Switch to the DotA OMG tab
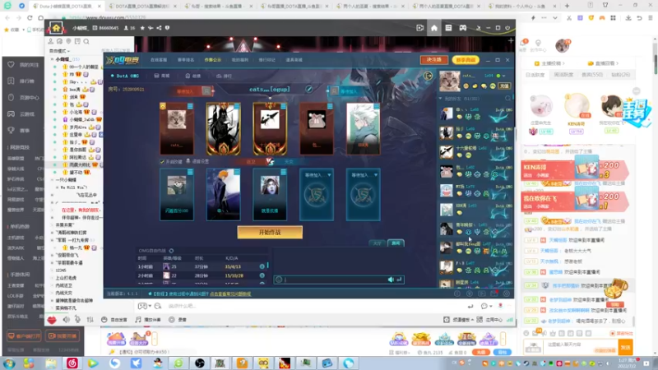Image resolution: width=658 pixels, height=370 pixels. pos(125,76)
